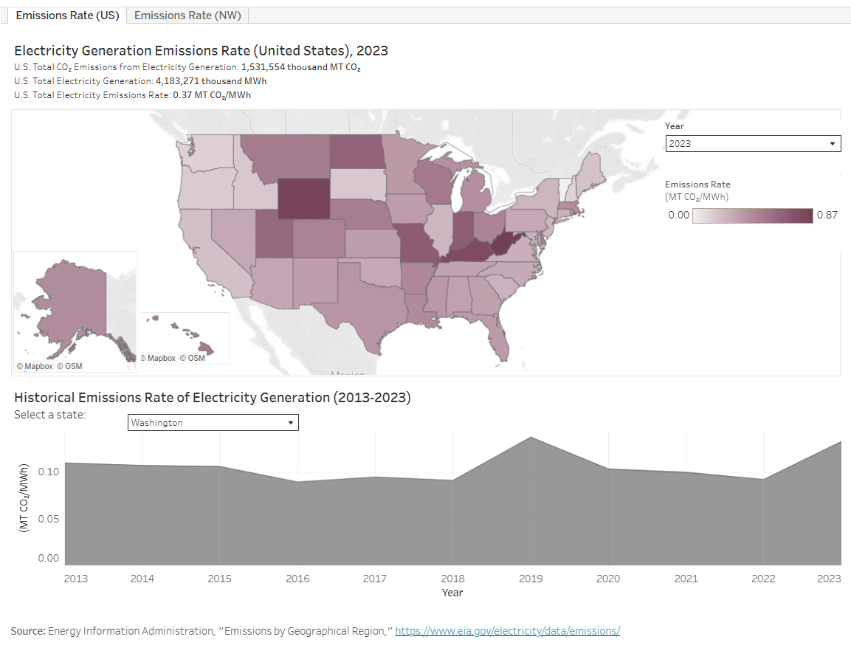The image size is (851, 645).
Task: Click the state selector dropdown arrow
Action: point(290,423)
